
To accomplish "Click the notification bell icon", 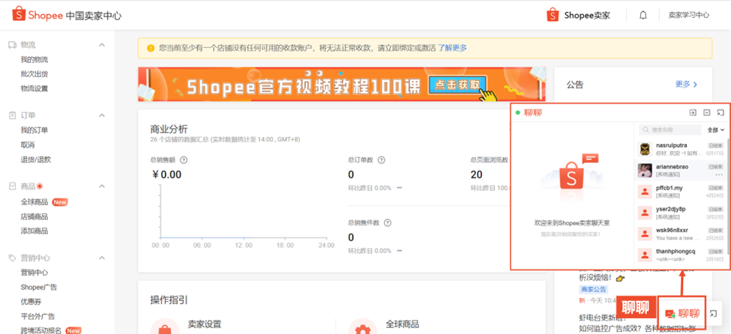I will click(x=643, y=15).
